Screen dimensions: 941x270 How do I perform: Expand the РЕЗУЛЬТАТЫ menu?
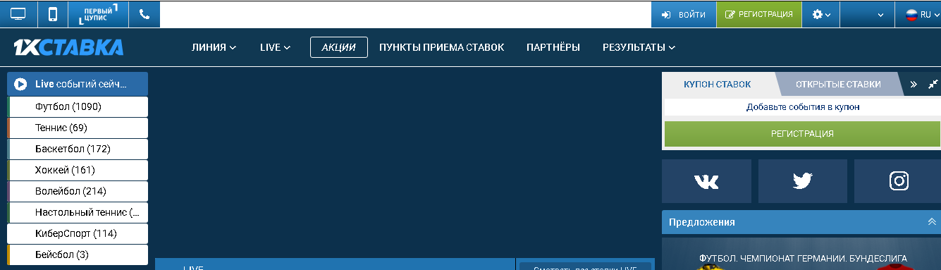point(639,47)
